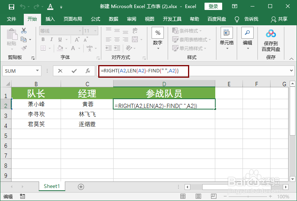Click the Wrap Text ab icon
297x201 pixels.
135,30
